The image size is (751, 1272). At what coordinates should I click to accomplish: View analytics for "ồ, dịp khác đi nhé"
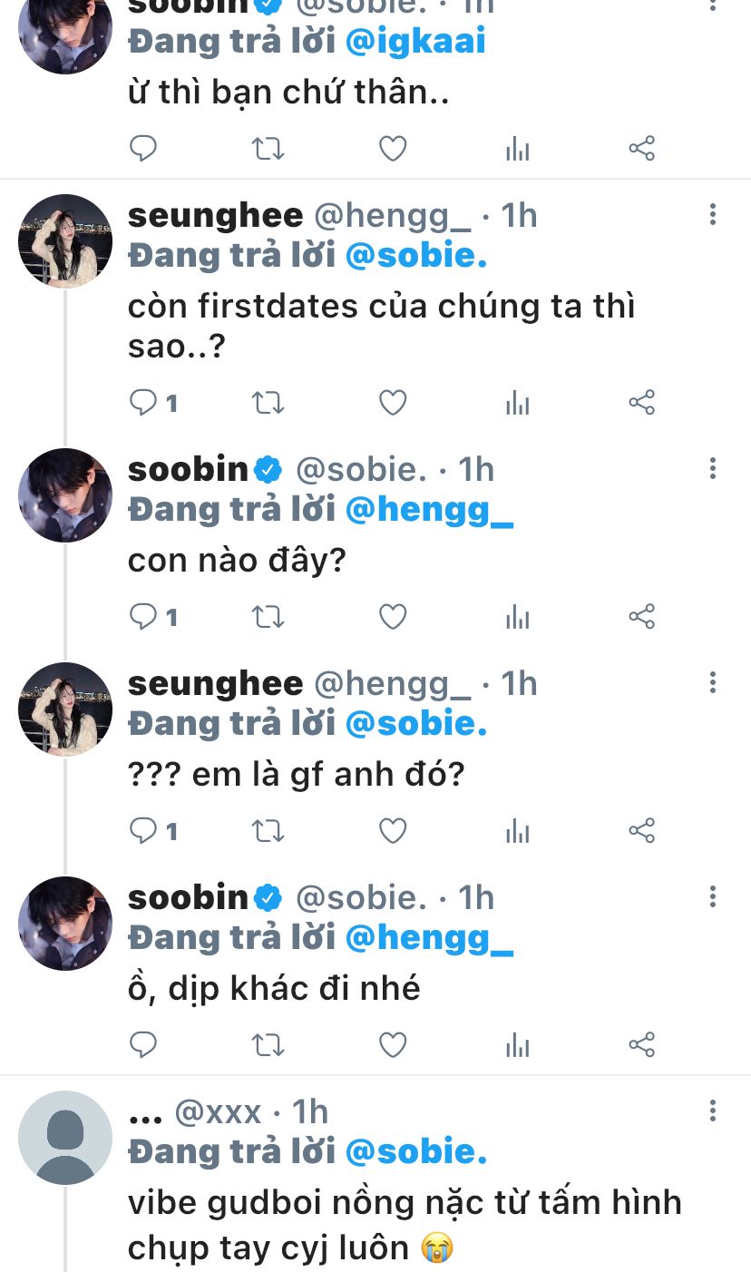coord(517,1044)
